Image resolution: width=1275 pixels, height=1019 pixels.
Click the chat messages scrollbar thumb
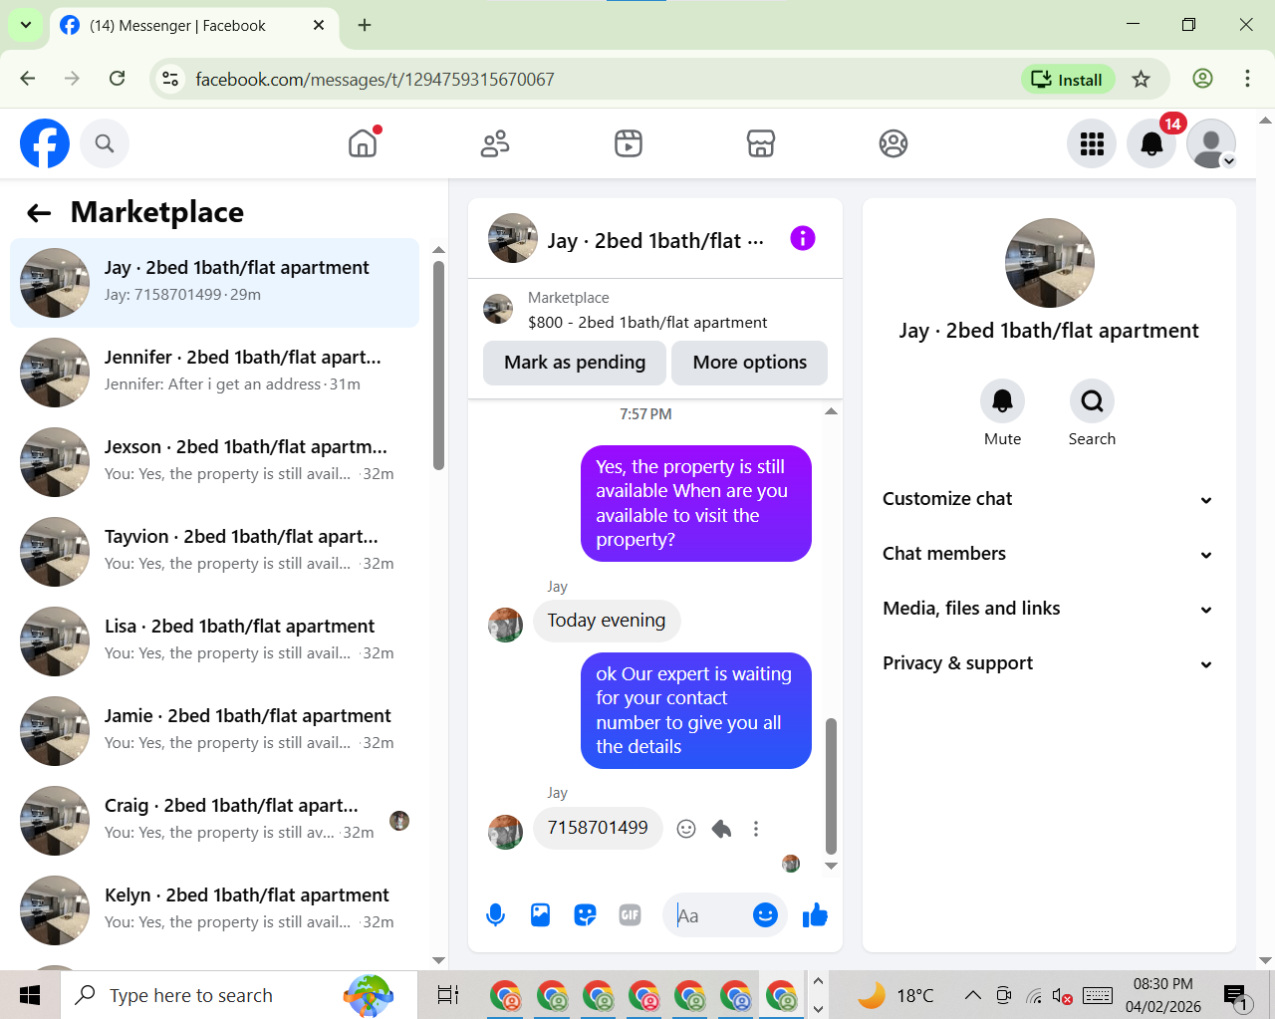tap(831, 786)
